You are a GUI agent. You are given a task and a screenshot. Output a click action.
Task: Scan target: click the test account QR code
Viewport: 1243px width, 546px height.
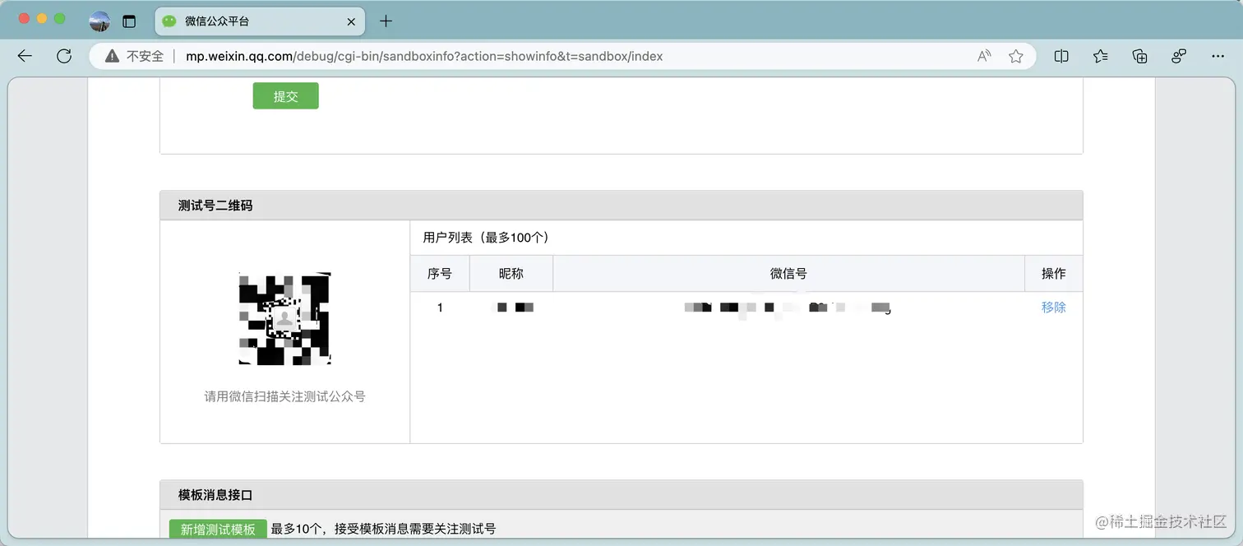(x=284, y=318)
